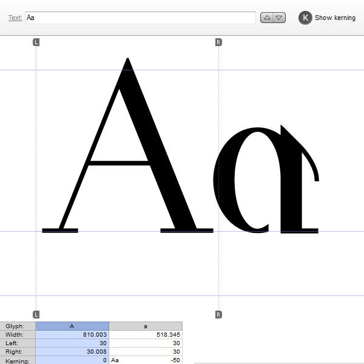The image size is (364, 364).
Task: Select the lowercase a glyph in the canvas
Action: click(x=267, y=182)
